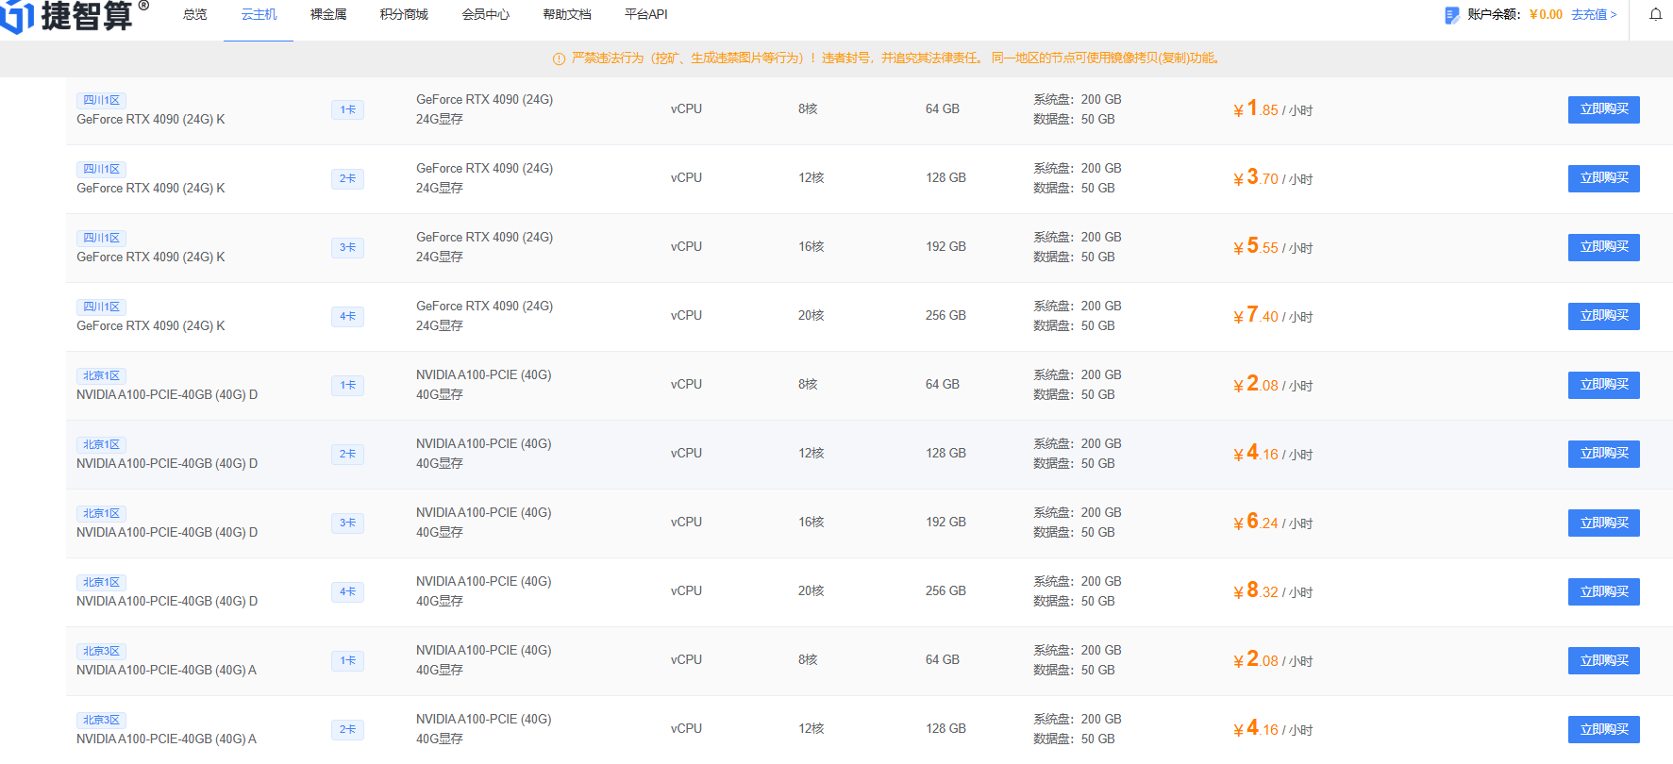Buy the 北京1区 A100 4卡 at ¥8.32
1673x764 pixels.
point(1603,591)
